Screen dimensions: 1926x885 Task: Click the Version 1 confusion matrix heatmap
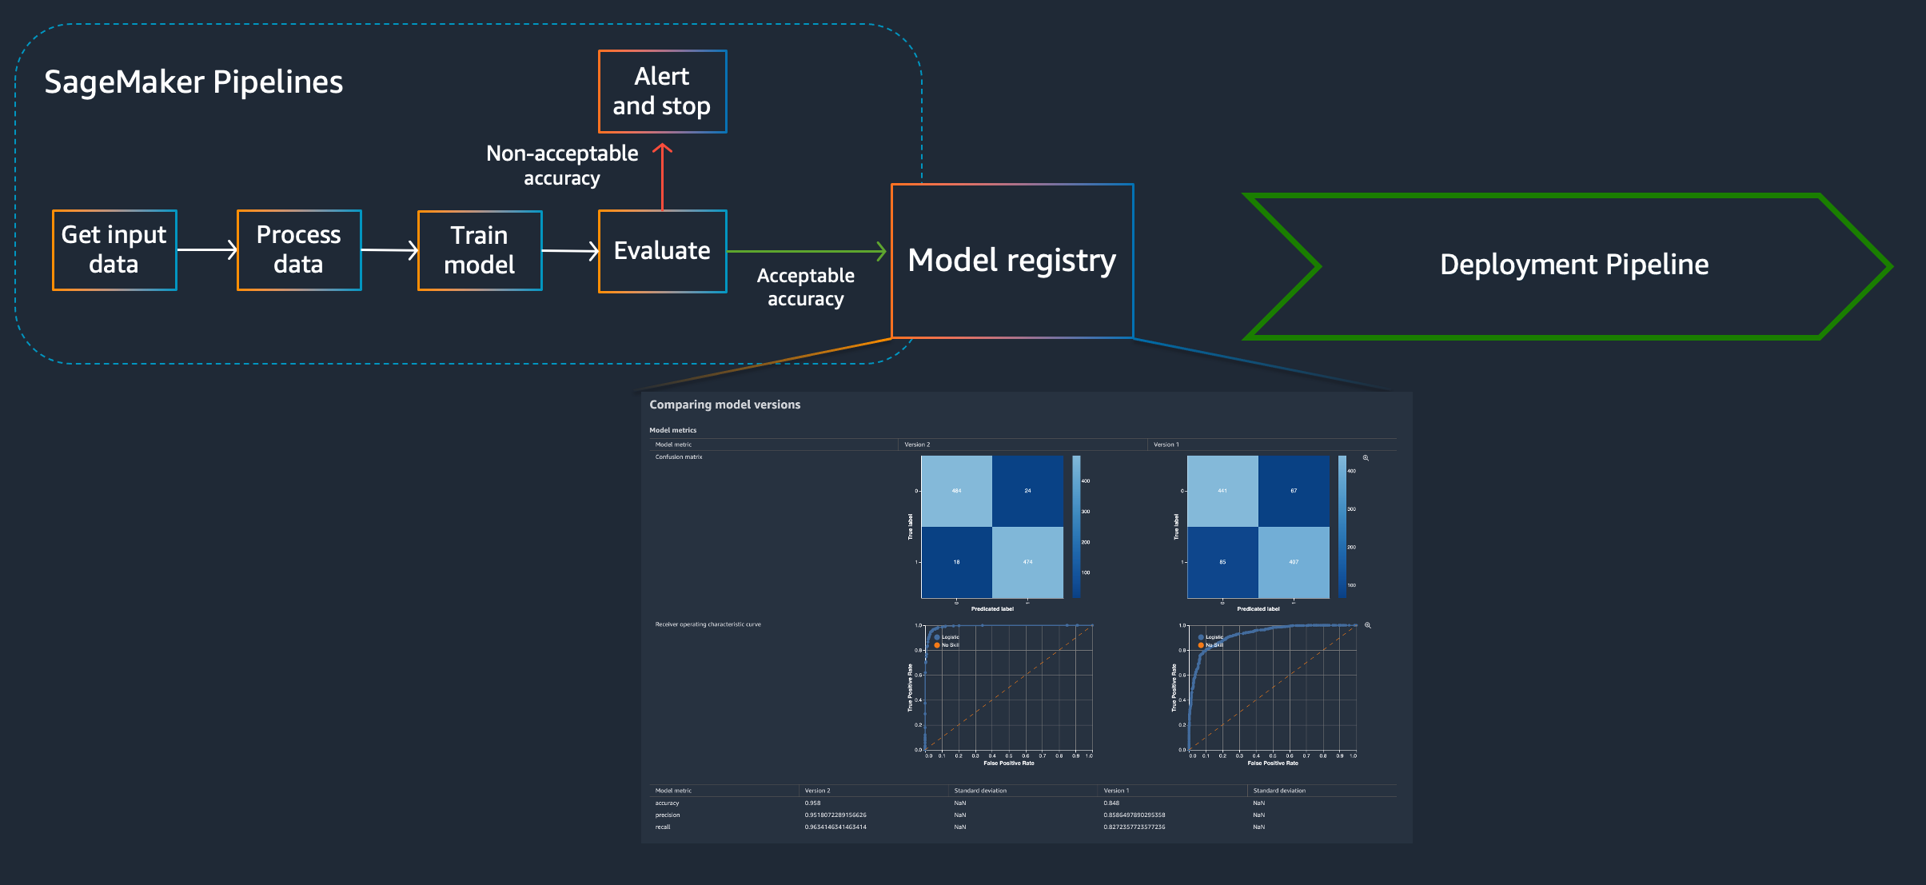pos(1258,527)
